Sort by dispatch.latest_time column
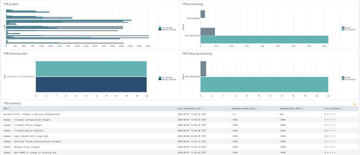360x155 pixels. pyautogui.click(x=291, y=108)
